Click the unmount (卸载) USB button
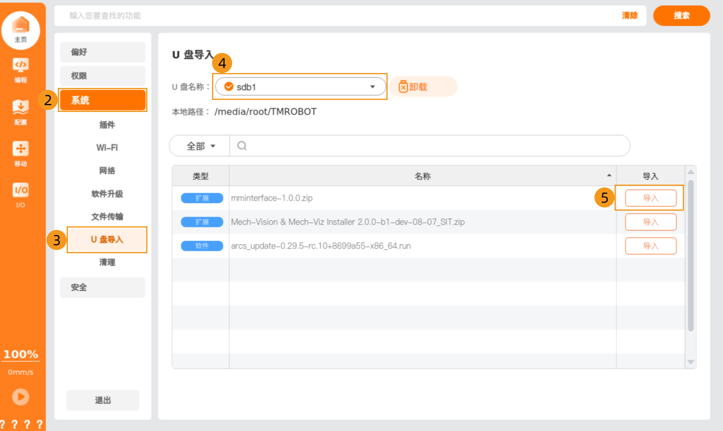The image size is (723, 431). tap(423, 87)
